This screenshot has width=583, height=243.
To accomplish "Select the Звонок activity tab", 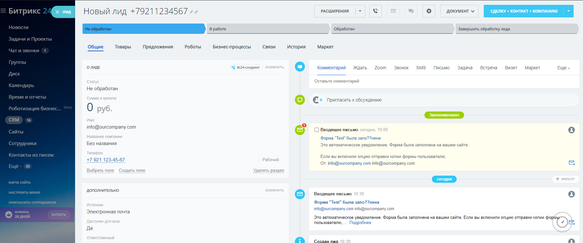I will 401,68.
